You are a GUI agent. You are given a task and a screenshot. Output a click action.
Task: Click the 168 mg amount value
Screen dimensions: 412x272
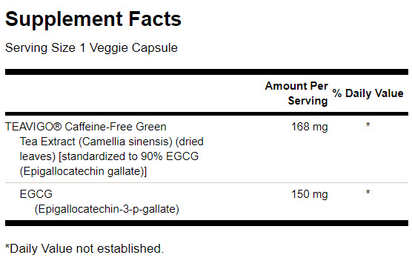pyautogui.click(x=310, y=127)
